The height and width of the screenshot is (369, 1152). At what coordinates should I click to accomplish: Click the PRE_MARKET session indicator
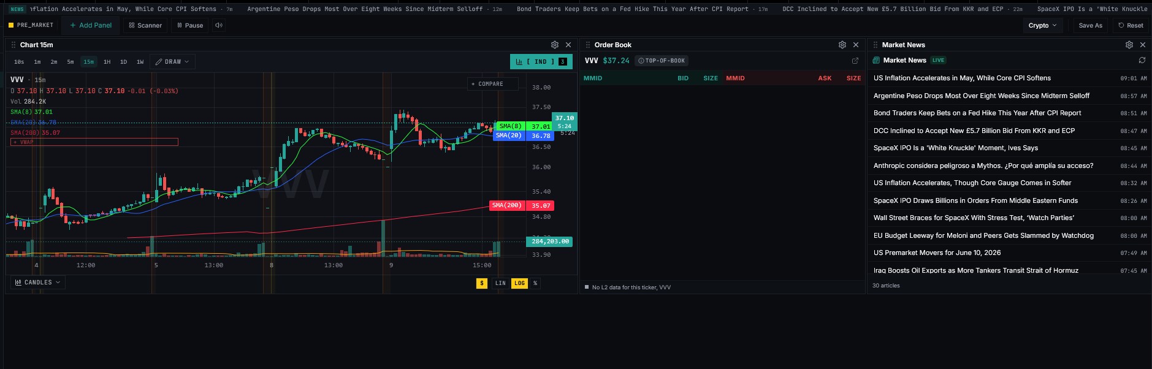coord(31,25)
